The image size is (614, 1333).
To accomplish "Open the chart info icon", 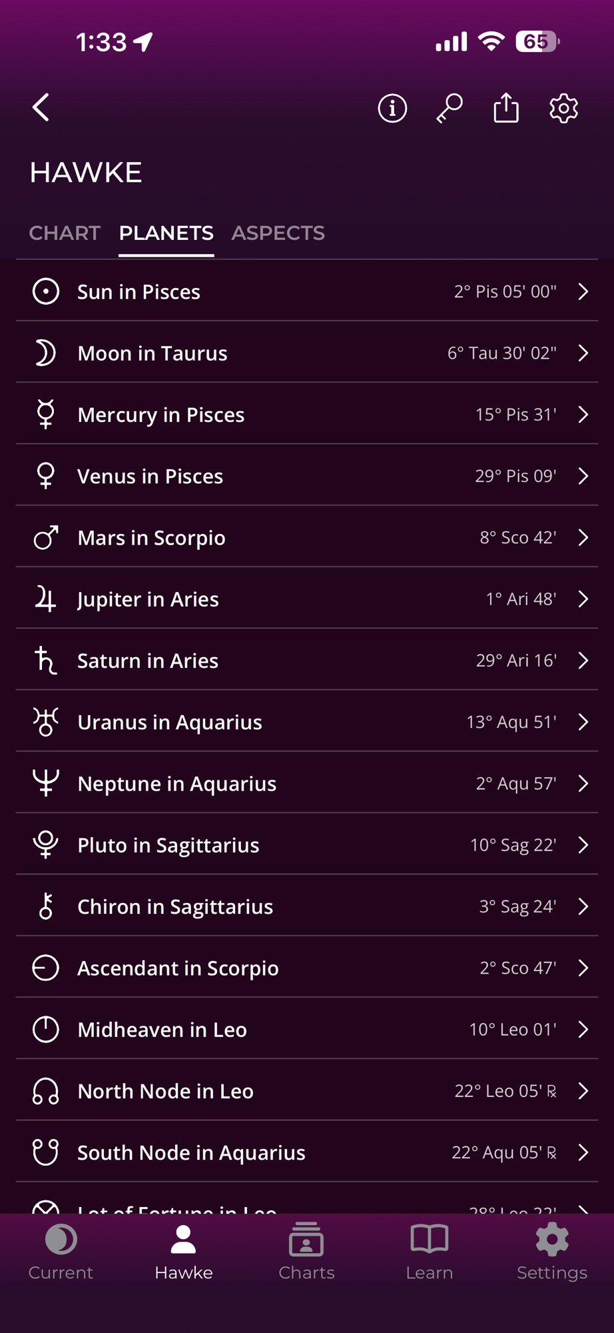I will 392,108.
